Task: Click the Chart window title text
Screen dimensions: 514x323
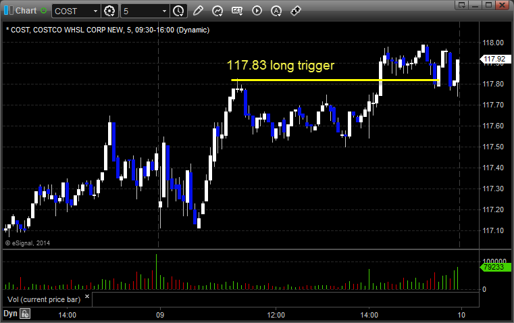Action: 26,11
